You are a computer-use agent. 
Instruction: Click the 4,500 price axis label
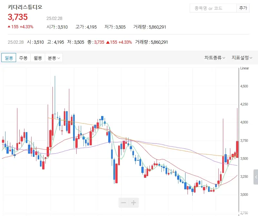tap(244, 86)
